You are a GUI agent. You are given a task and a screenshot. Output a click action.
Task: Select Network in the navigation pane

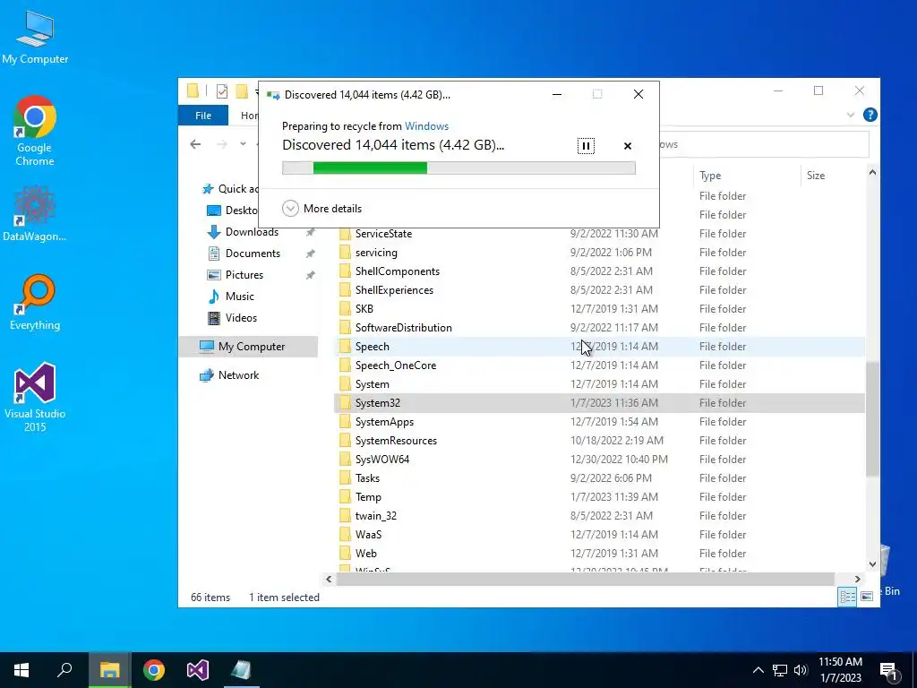click(238, 375)
